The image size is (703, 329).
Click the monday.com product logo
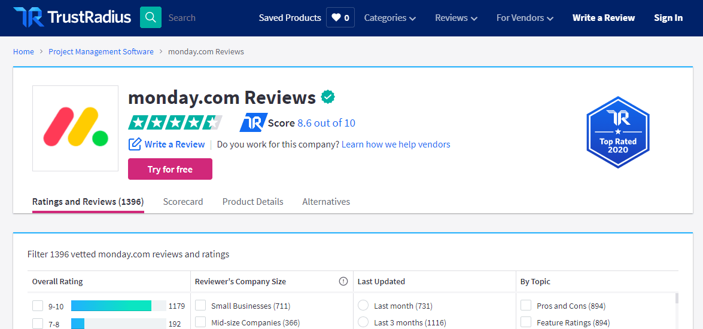[x=75, y=128]
